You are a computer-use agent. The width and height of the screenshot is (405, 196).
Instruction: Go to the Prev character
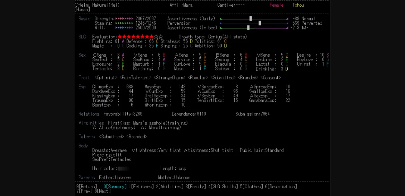click(x=84, y=191)
